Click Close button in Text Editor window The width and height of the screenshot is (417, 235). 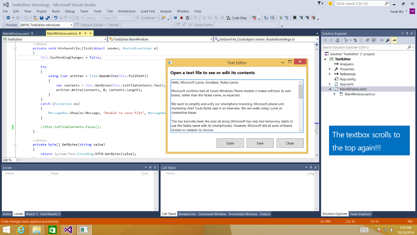290,143
